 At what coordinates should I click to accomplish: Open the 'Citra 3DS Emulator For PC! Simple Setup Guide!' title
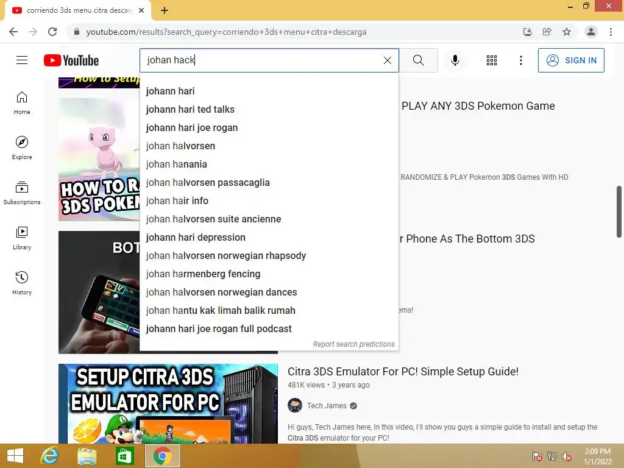click(x=403, y=372)
